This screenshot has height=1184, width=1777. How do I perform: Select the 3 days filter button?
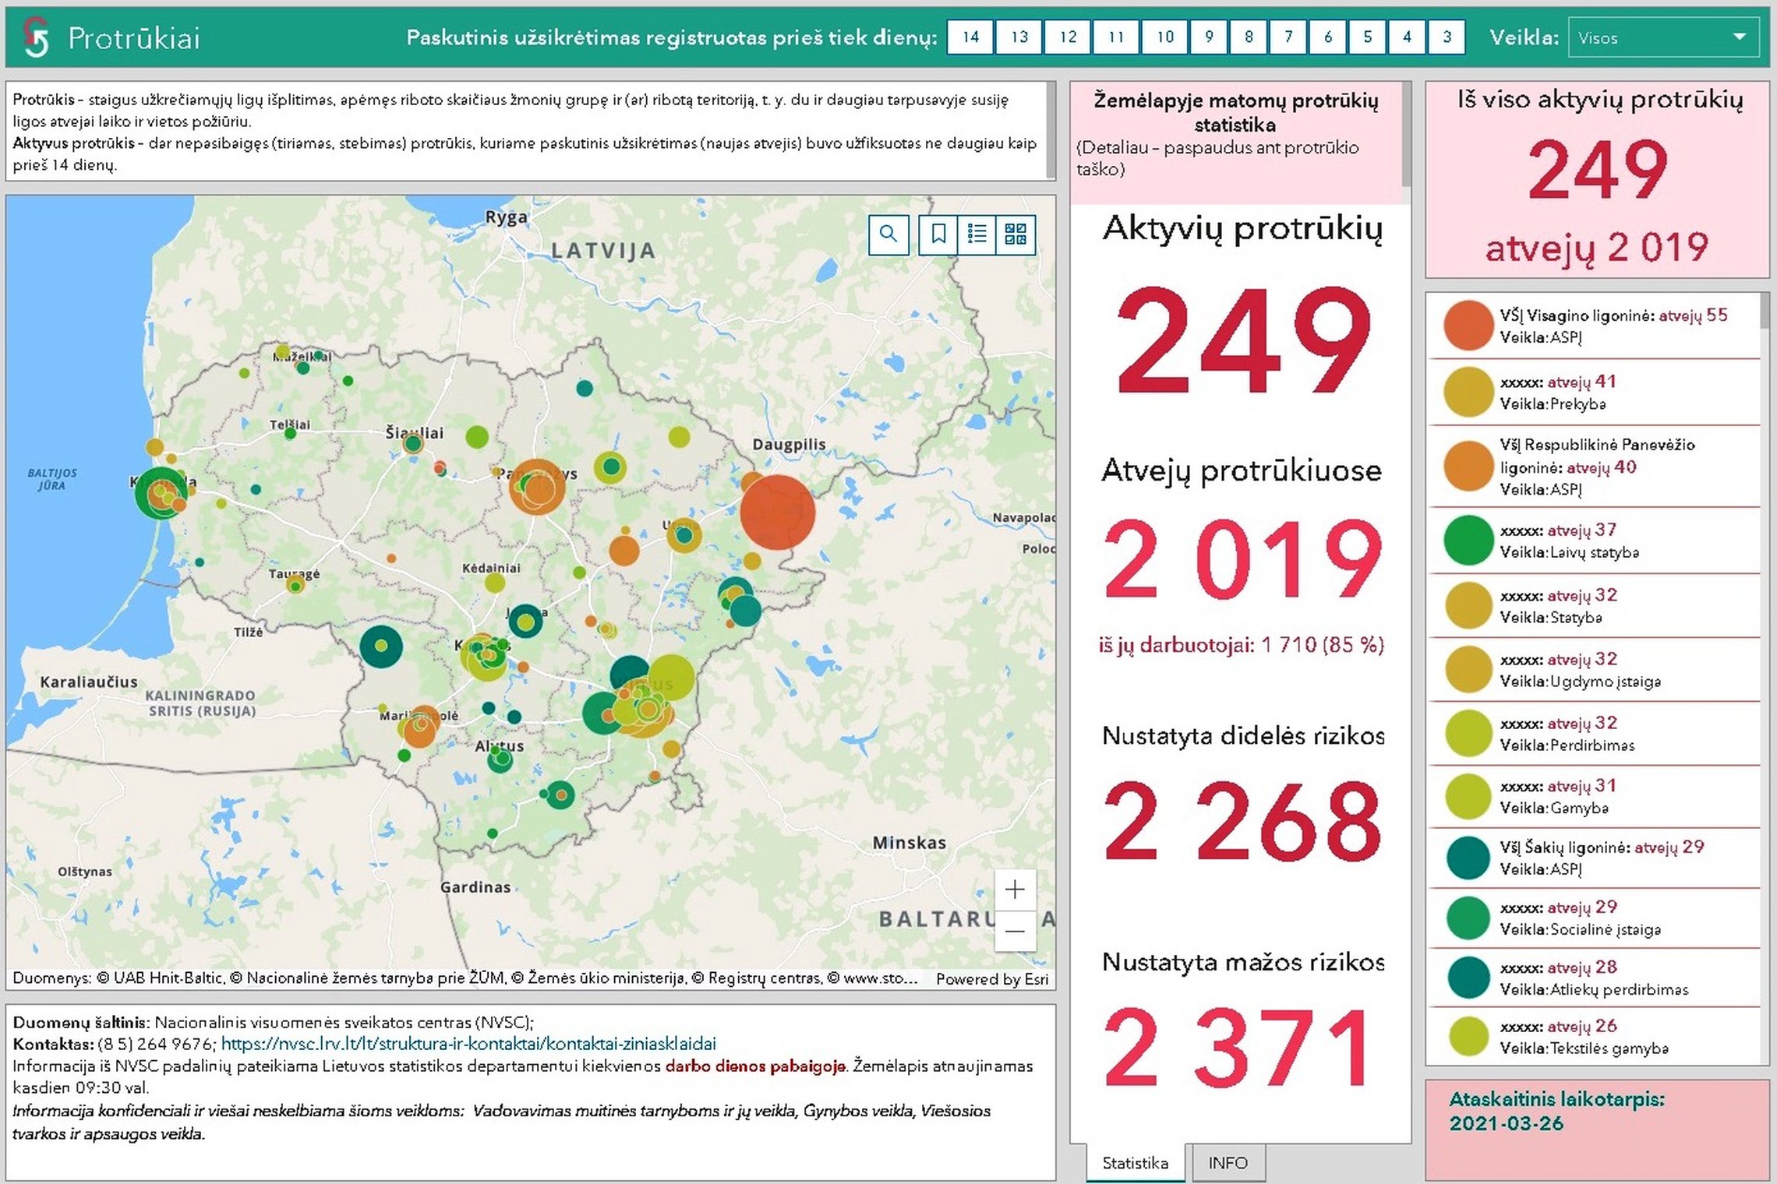(1447, 37)
